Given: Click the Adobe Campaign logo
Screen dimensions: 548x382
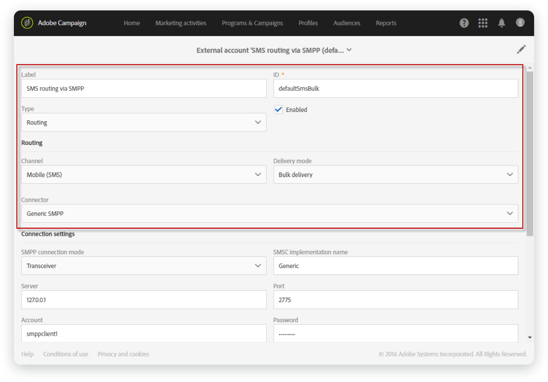Looking at the screenshot, I should (x=27, y=23).
